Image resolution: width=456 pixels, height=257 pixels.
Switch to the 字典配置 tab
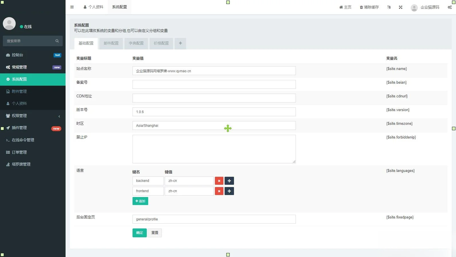point(136,43)
